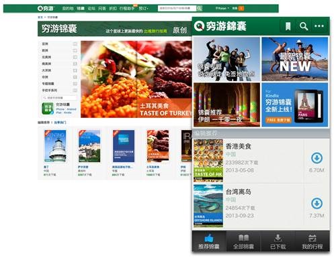Viewport: 334px width, 258px height.
Task: Open the Taste of Turkey food banner
Action: (x=136, y=79)
